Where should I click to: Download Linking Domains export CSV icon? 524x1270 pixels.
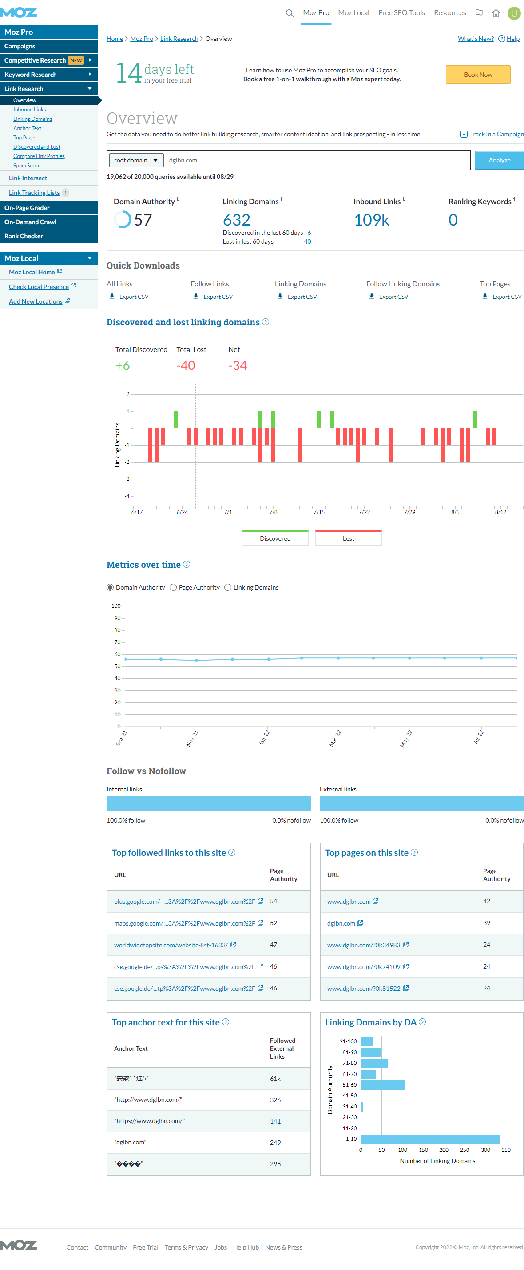pyautogui.click(x=280, y=296)
